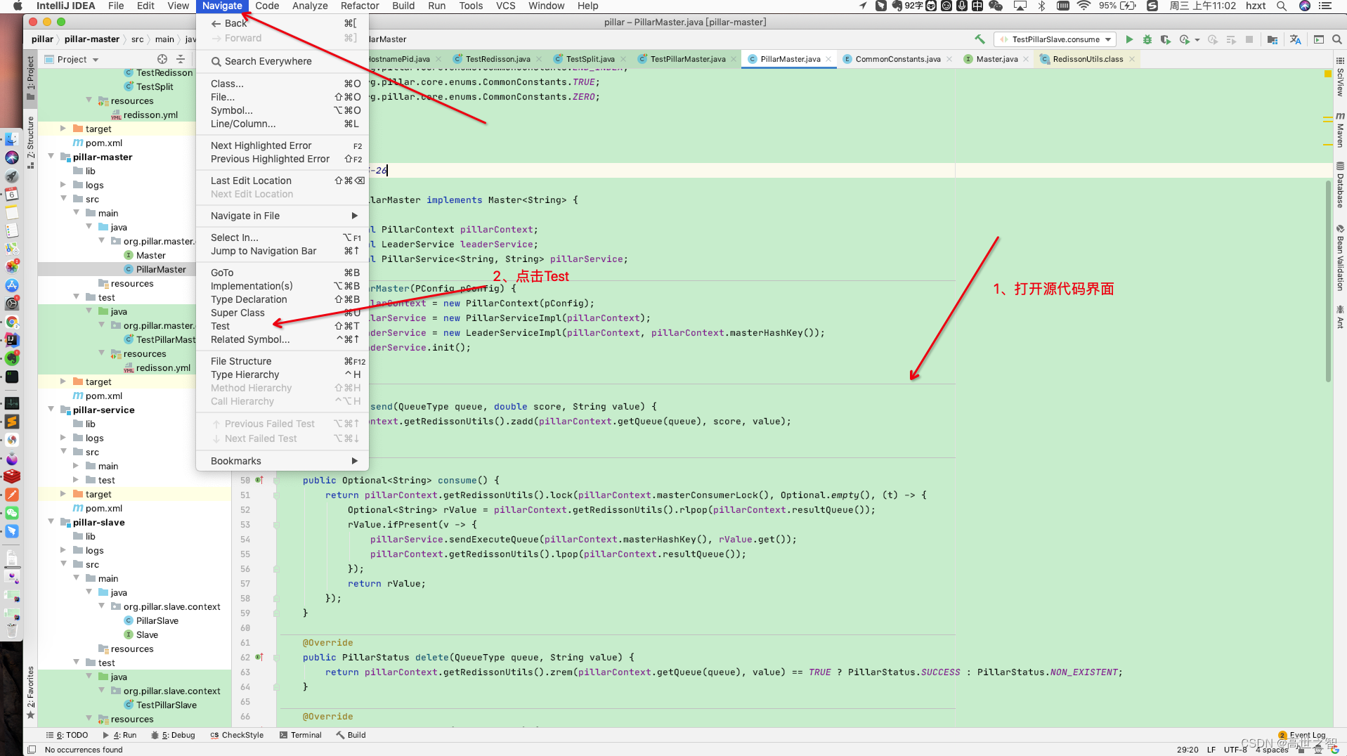Collapse the pillar-master module node
The image size is (1347, 756).
[x=51, y=157]
